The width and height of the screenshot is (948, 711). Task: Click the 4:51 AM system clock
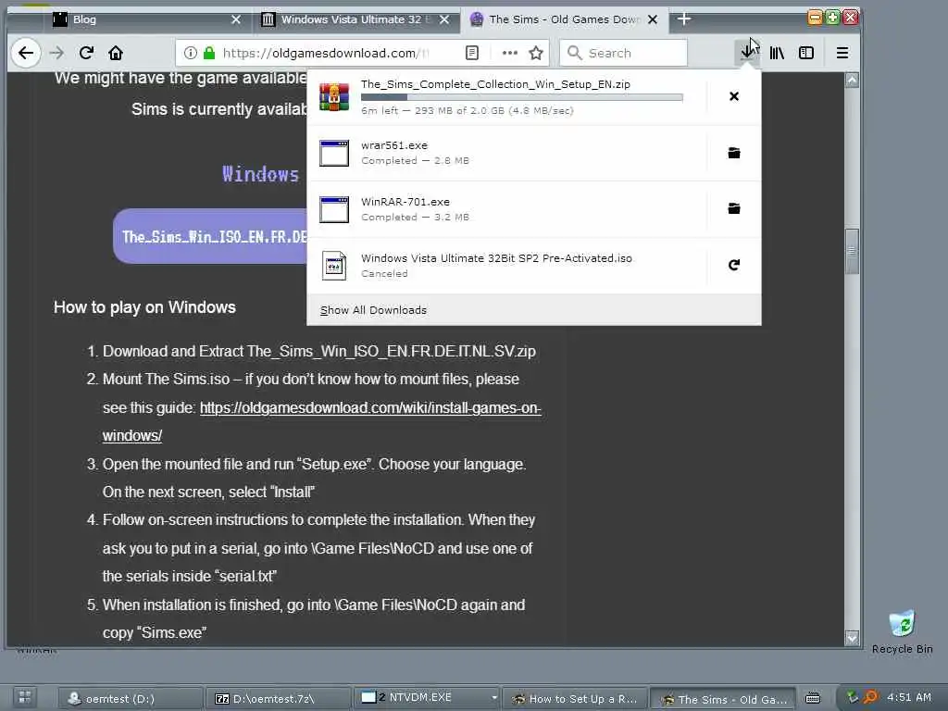[x=909, y=697]
